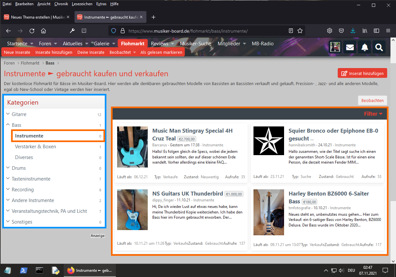The image size is (396, 277).
Task: Open the Filter dropdown
Action: pyautogui.click(x=373, y=114)
